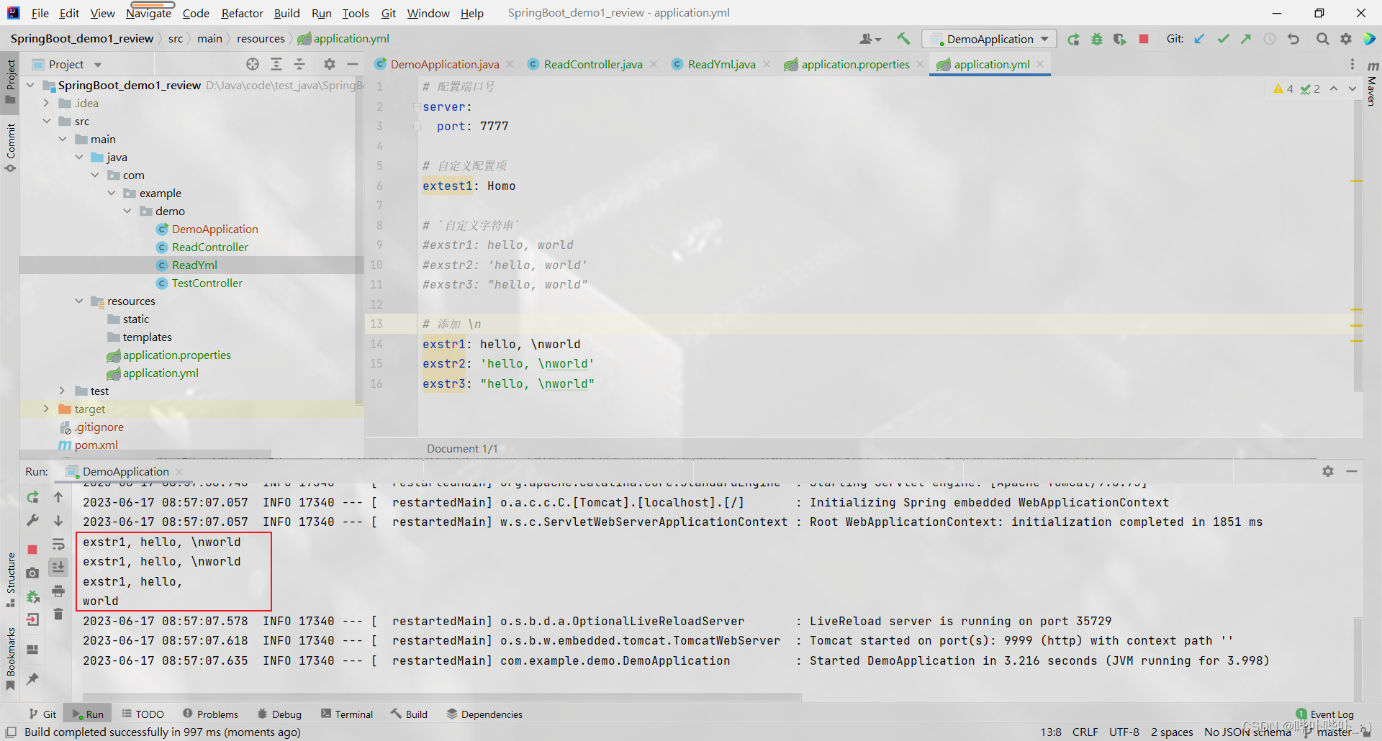This screenshot has width=1382, height=741.
Task: Open IDE settings gear in top toolbar
Action: point(1346,39)
